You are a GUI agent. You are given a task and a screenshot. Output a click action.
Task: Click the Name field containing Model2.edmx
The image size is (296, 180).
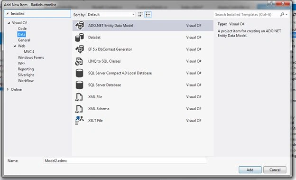coord(125,161)
